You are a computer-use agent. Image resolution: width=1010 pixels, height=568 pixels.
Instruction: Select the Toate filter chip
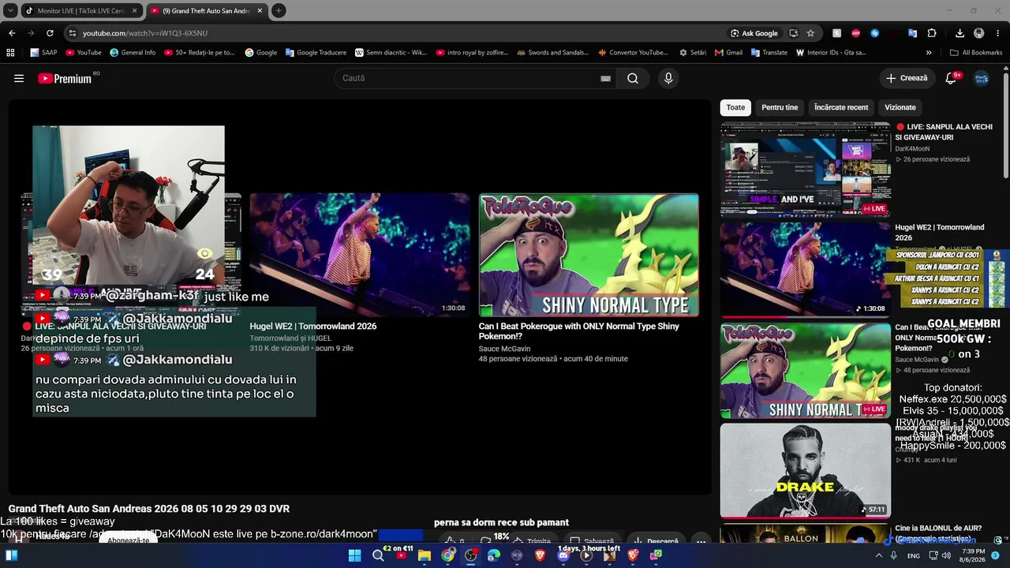pos(735,107)
